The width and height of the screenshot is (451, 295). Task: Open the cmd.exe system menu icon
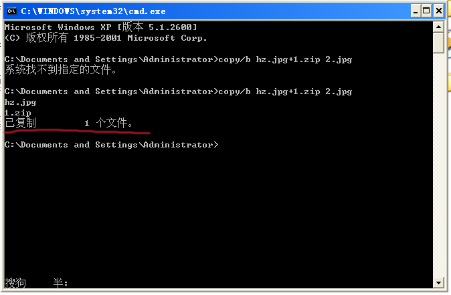click(x=11, y=10)
